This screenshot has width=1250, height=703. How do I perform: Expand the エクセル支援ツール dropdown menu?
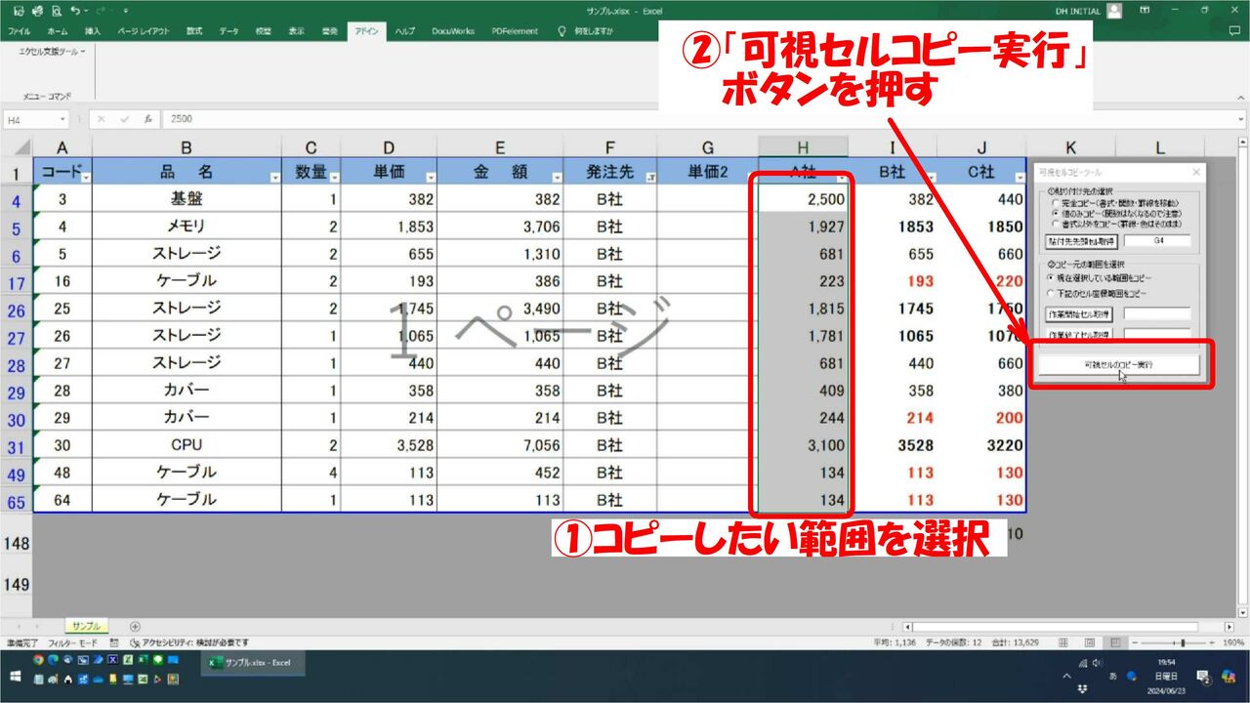(x=52, y=51)
